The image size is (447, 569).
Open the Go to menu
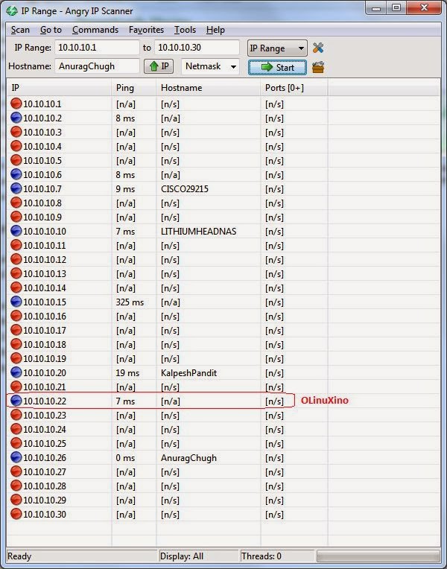pyautogui.click(x=51, y=30)
